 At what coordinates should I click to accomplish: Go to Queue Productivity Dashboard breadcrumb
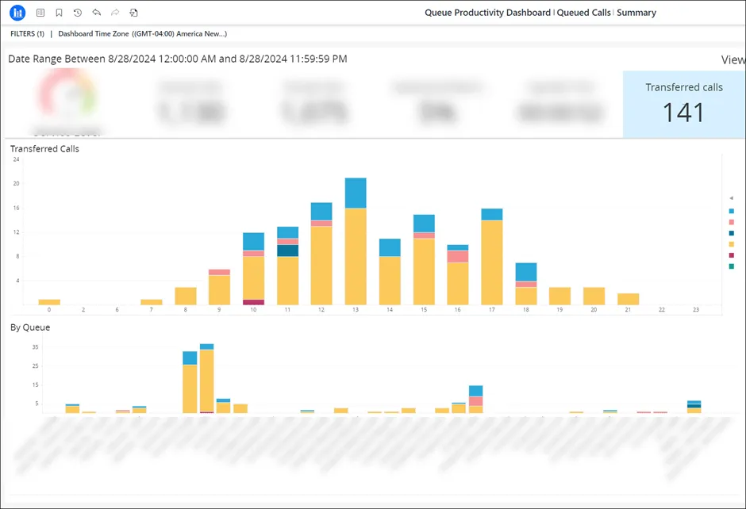click(487, 13)
